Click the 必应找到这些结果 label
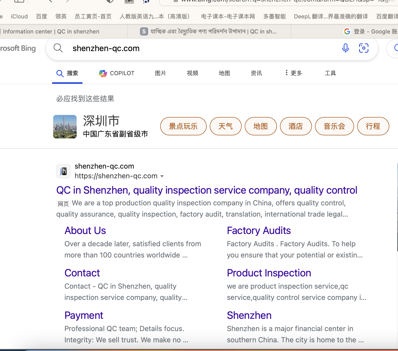The width and height of the screenshot is (398, 351). pyautogui.click(x=85, y=99)
